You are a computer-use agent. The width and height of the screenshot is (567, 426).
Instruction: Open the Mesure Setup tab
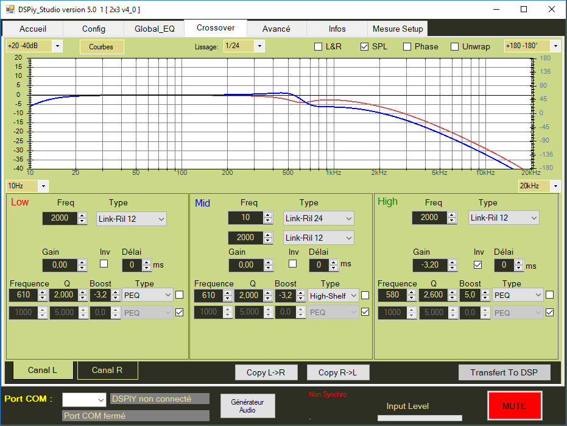coord(398,29)
